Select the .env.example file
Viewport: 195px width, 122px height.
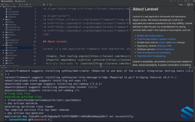click(12, 12)
